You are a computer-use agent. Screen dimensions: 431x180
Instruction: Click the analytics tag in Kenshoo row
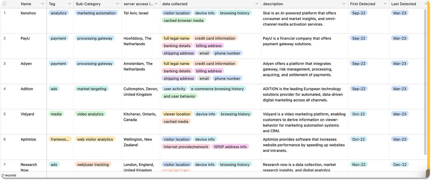(x=59, y=13)
